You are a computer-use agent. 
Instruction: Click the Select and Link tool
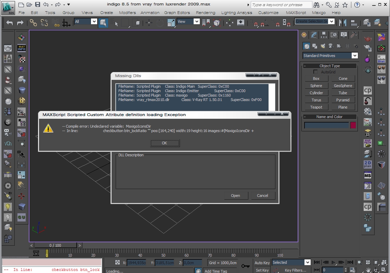click(33, 23)
